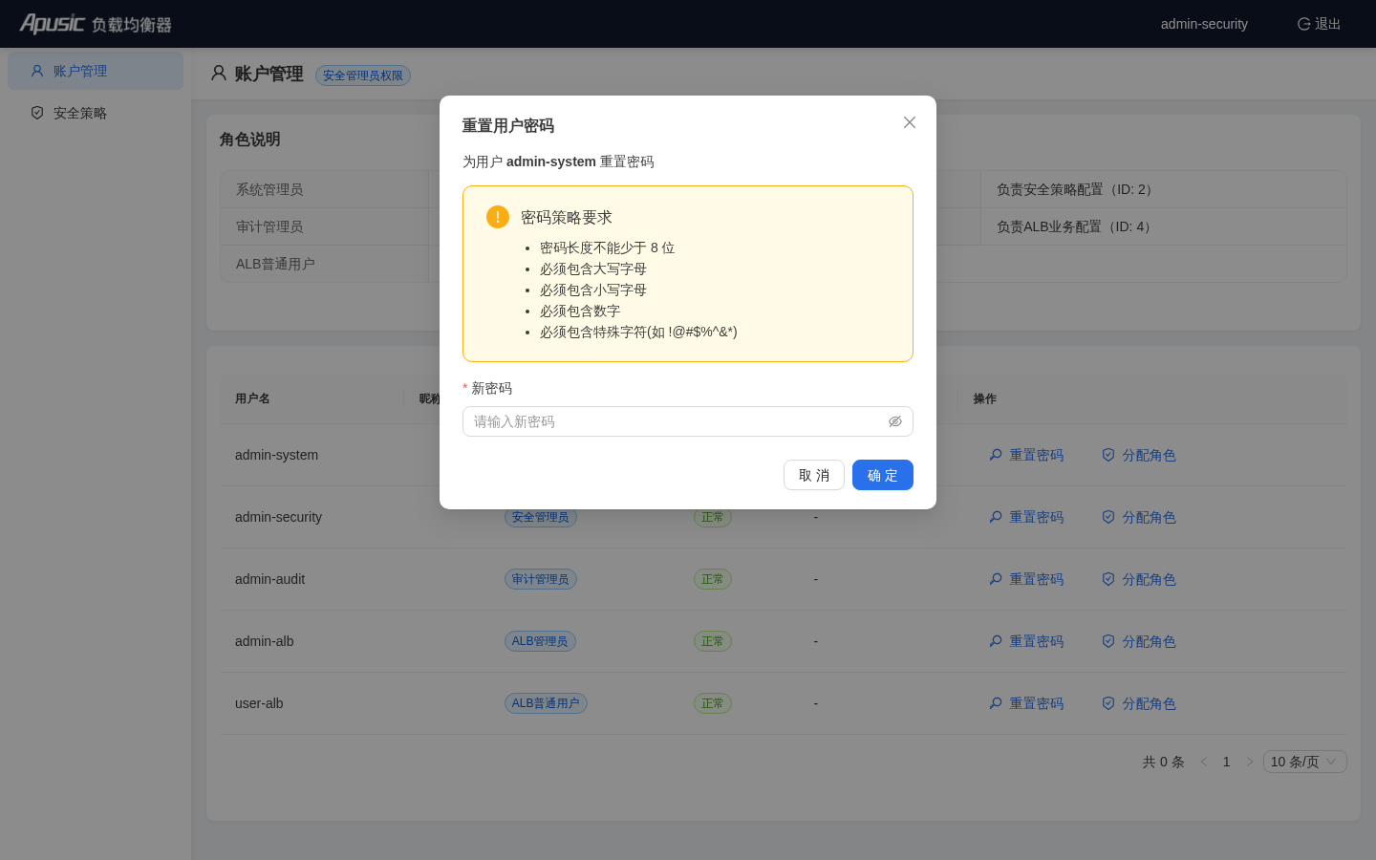
Task: Click the Apusic 负载均衡器 logo
Action: tap(96, 24)
